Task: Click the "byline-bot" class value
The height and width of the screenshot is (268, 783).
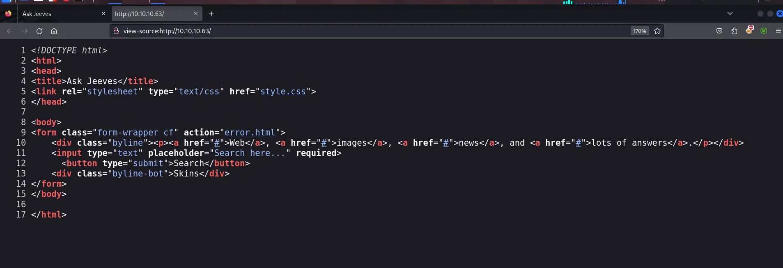Action: coord(138,174)
